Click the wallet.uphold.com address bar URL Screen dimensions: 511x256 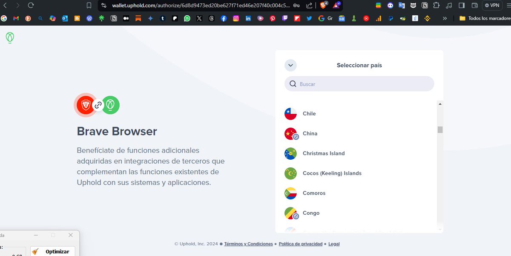201,6
